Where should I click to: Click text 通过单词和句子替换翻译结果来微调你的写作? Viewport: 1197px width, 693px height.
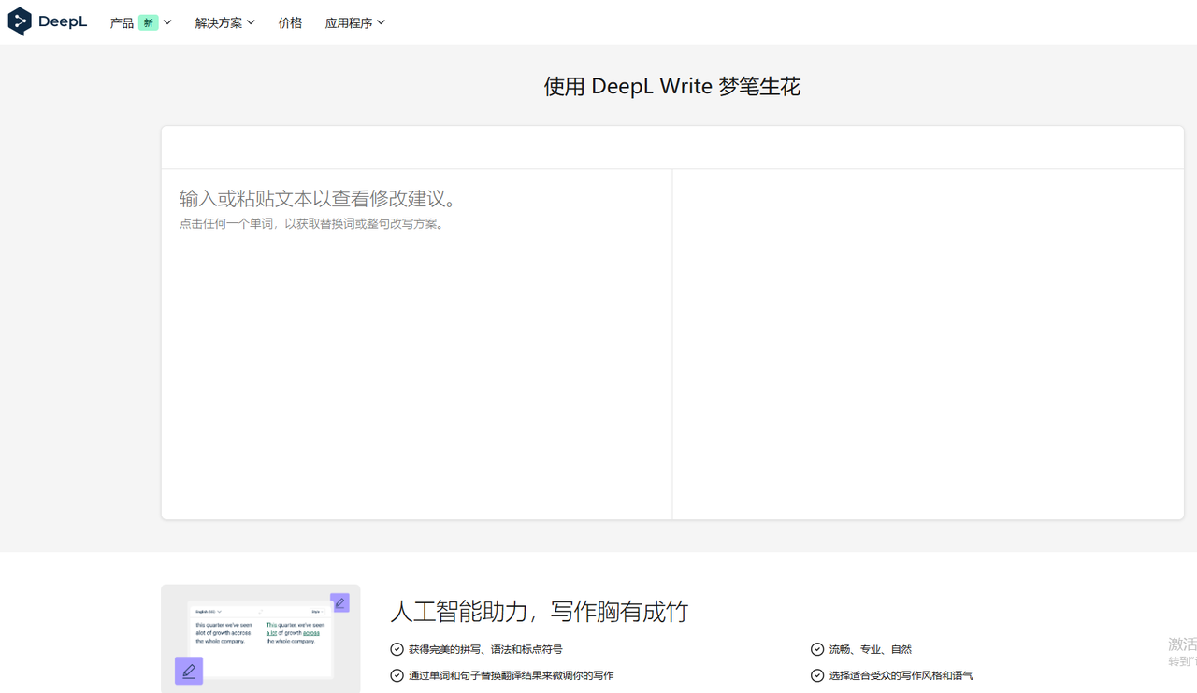tap(511, 675)
